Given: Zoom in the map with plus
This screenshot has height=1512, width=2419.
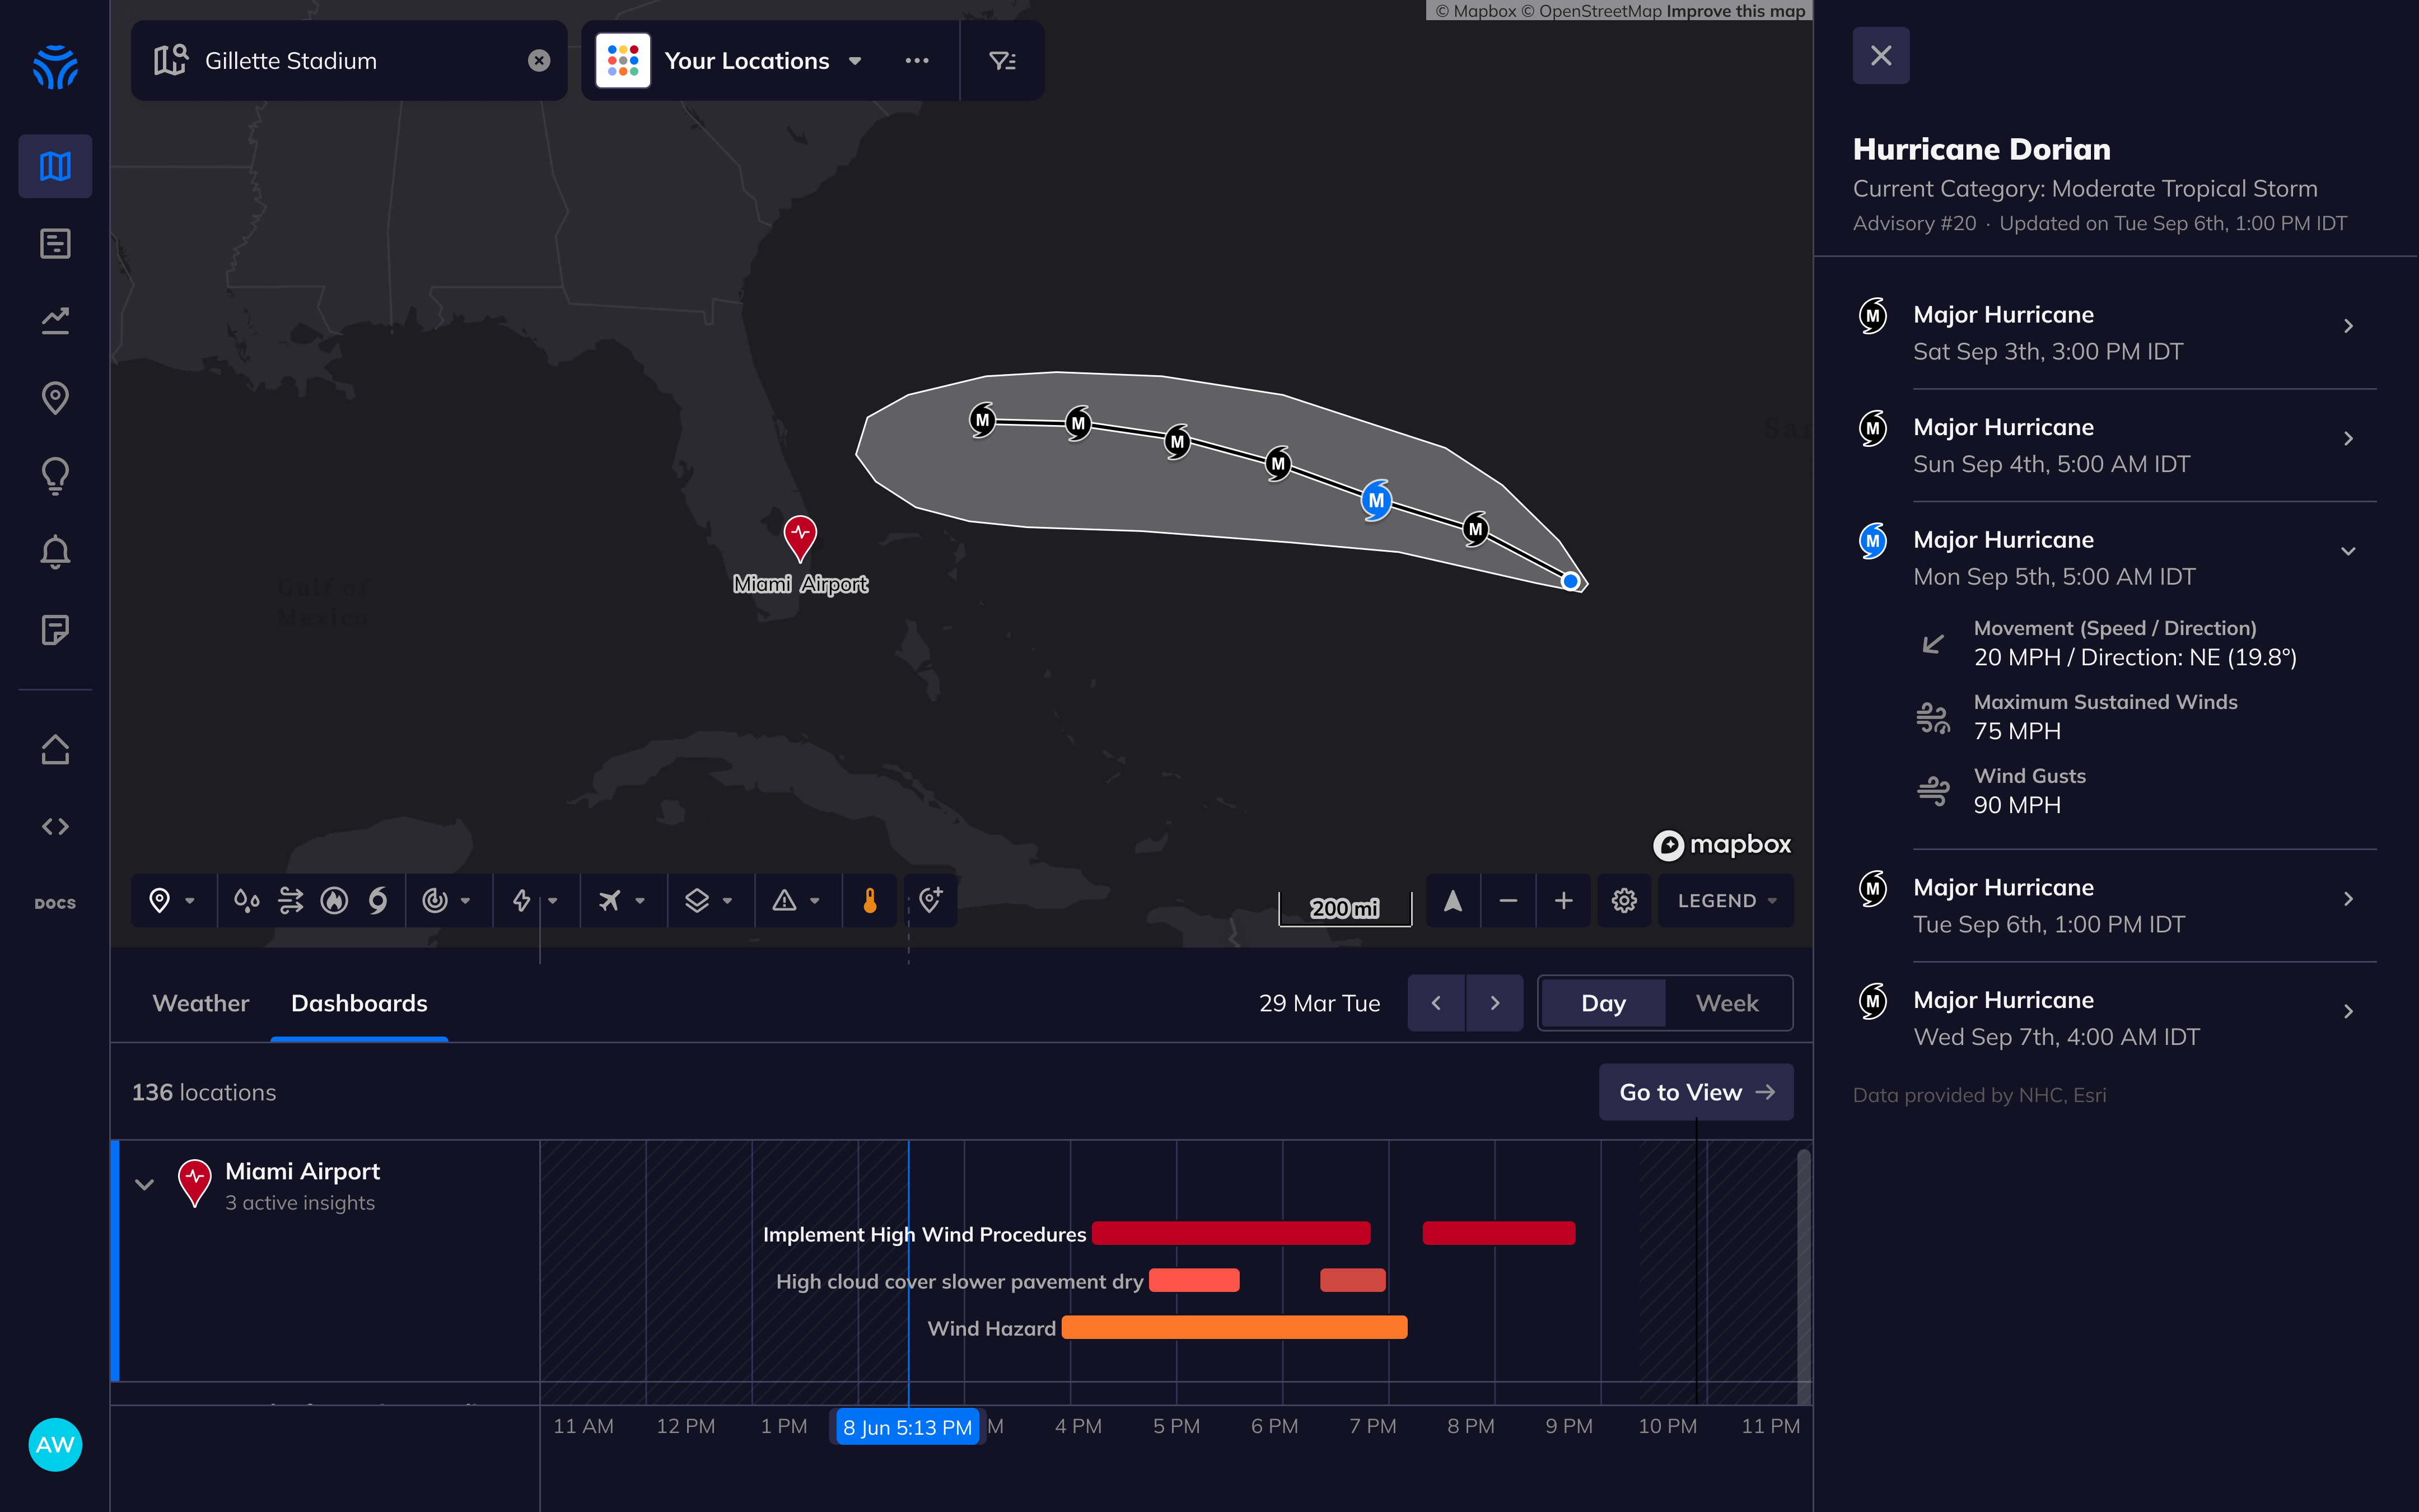Looking at the screenshot, I should [1563, 901].
